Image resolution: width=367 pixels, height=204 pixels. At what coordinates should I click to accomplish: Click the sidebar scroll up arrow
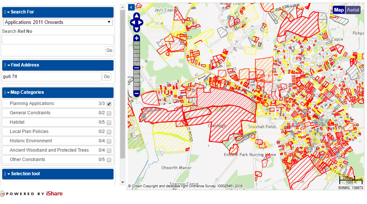pyautogui.click(x=123, y=7)
